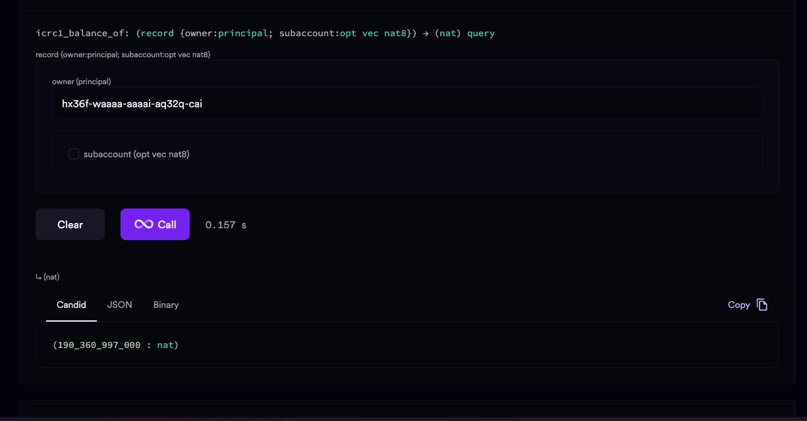Click the 'subaccount (opt vec nat8)' label
The width and height of the screenshot is (807, 421).
(136, 154)
